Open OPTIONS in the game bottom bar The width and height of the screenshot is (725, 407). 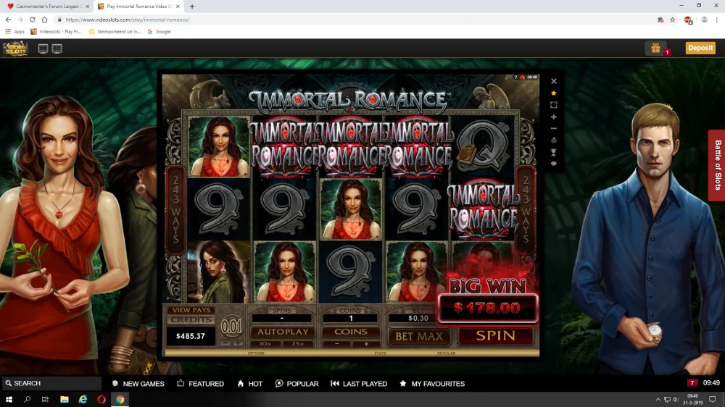(x=256, y=353)
